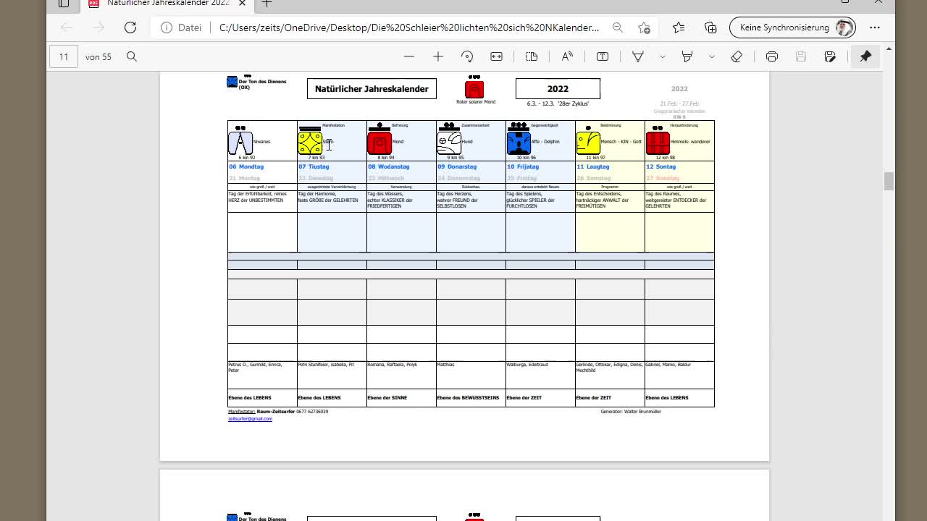Click the red Mond glyph
Screen dimensions: 927x521
click(379, 143)
